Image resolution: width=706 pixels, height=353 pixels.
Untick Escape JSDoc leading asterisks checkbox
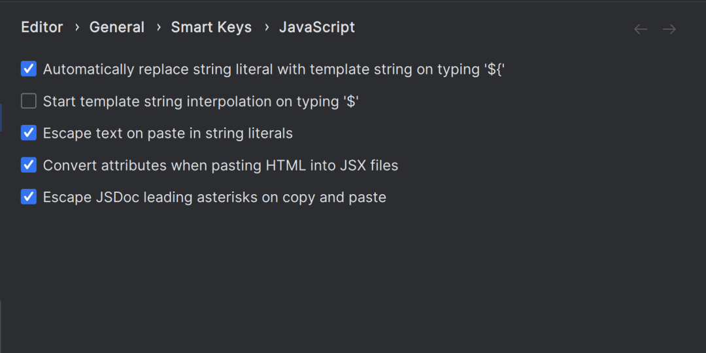click(x=29, y=197)
